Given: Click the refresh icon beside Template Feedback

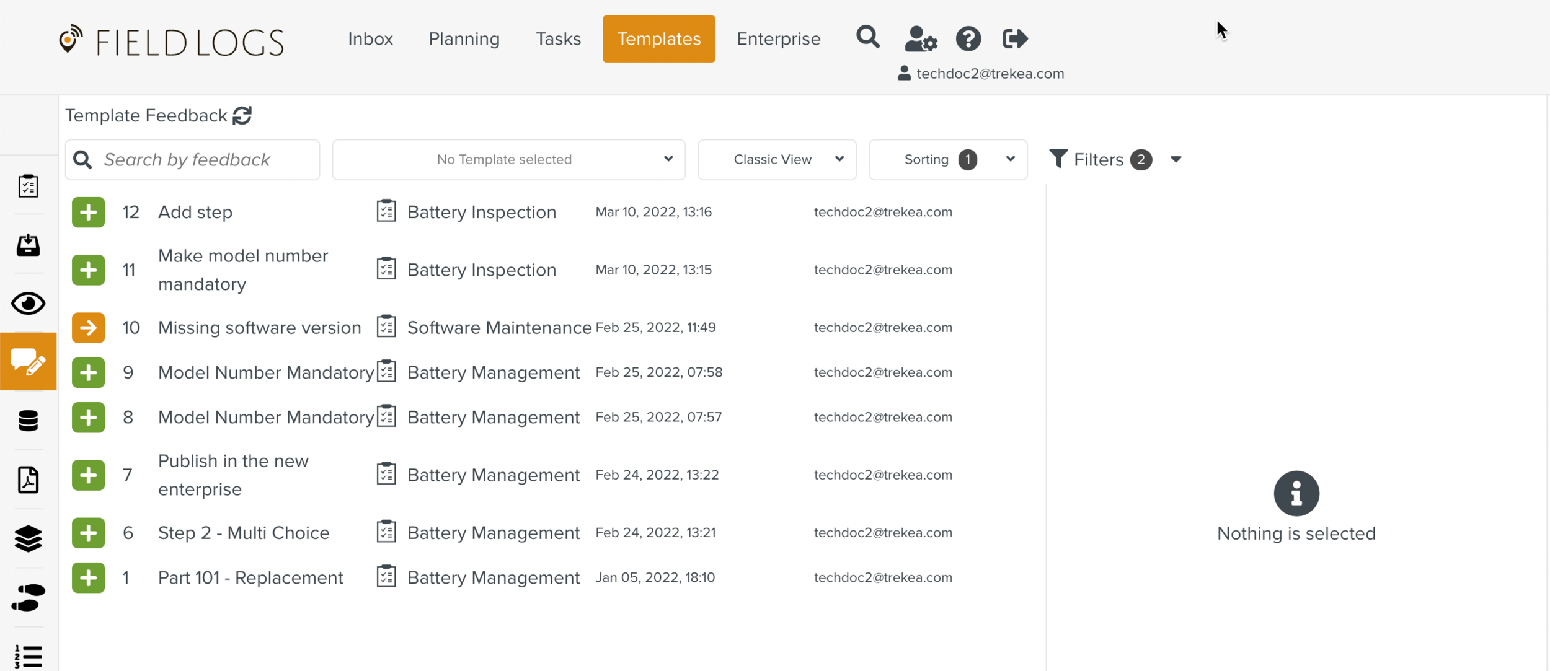Looking at the screenshot, I should 242,115.
